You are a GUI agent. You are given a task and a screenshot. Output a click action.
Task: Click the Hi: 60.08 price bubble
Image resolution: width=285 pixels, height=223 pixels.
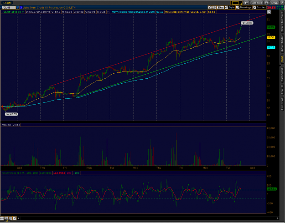tap(247, 23)
